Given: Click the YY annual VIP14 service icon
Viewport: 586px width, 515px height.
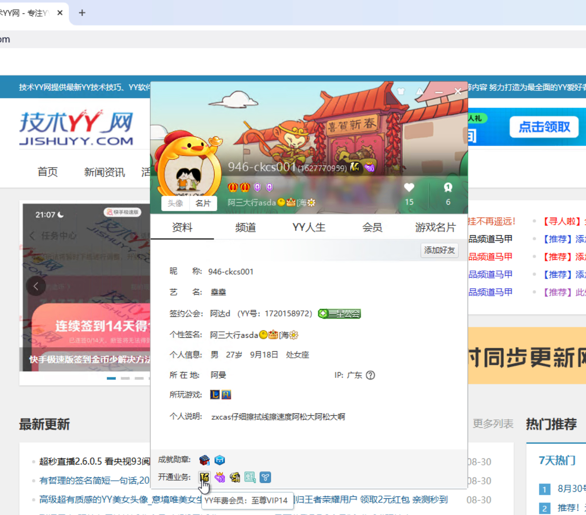Looking at the screenshot, I should (204, 477).
